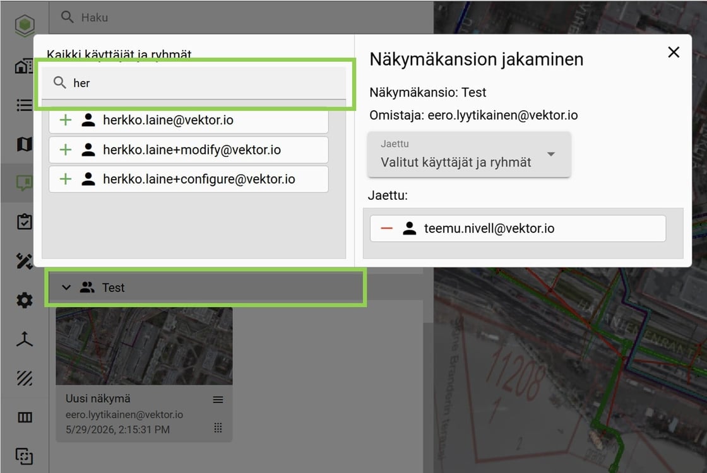Viewport: 707px width, 473px height.
Task: Open the Uusi näkymä hamburger menu
Action: [x=218, y=400]
